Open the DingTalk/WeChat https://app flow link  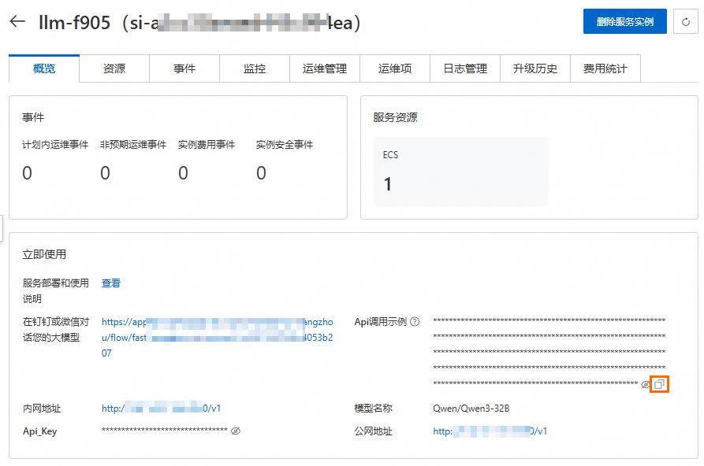(x=218, y=337)
